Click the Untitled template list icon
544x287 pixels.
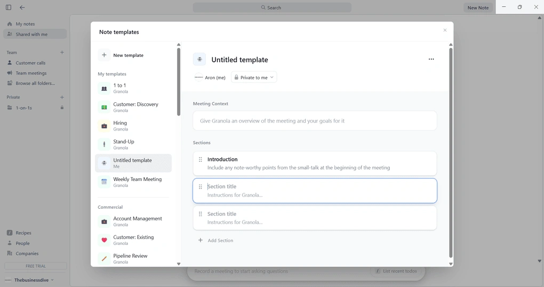[x=104, y=163]
